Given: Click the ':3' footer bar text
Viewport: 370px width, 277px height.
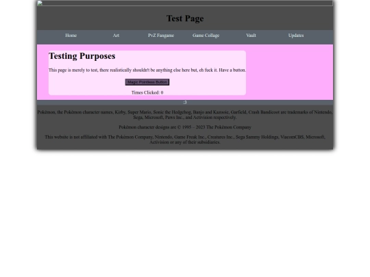Looking at the screenshot, I should click(185, 102).
